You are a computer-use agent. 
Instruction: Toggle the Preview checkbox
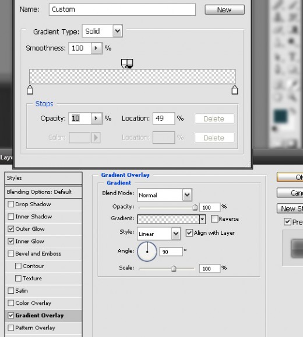[287, 221]
